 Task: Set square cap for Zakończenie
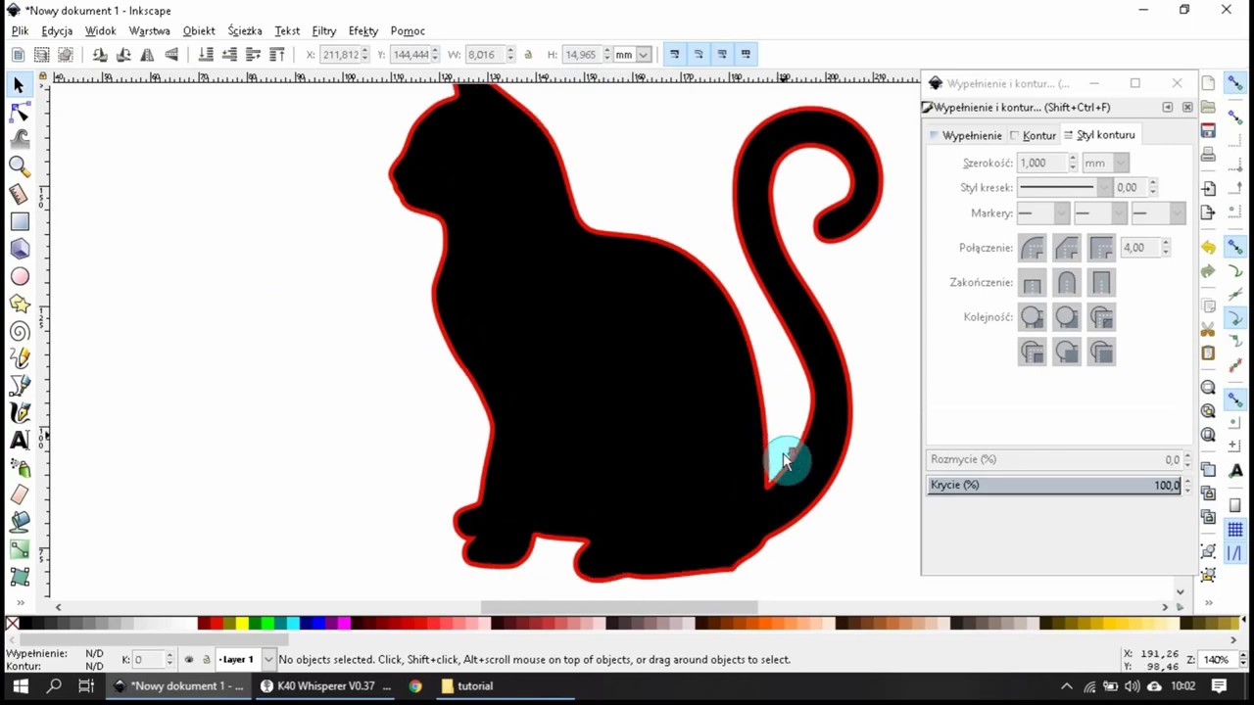pyautogui.click(x=1101, y=283)
